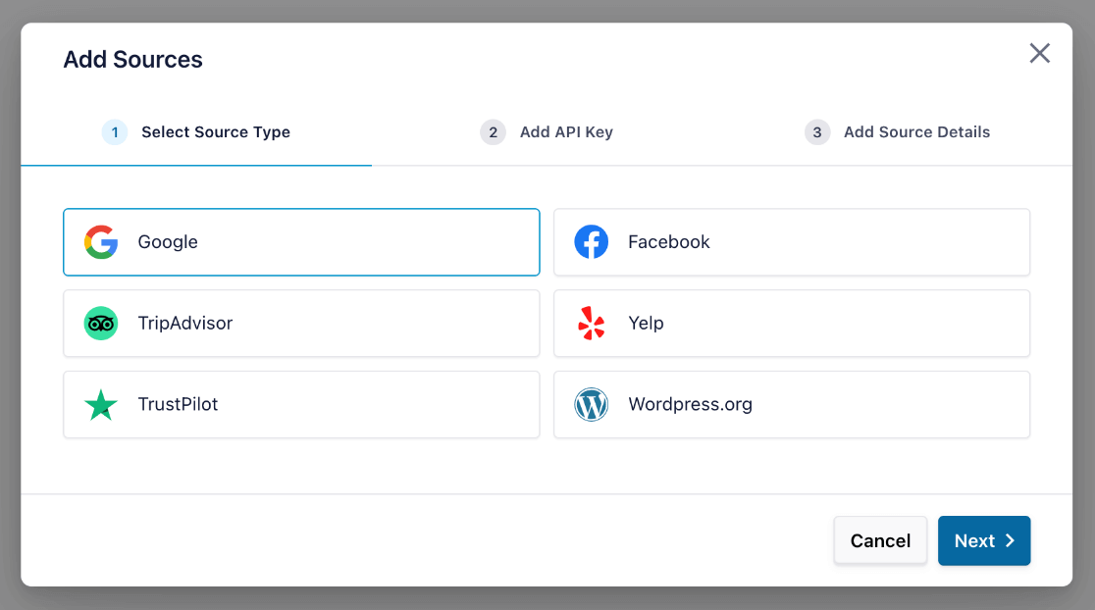Switch to Add API Key step
1095x610 pixels.
point(565,132)
